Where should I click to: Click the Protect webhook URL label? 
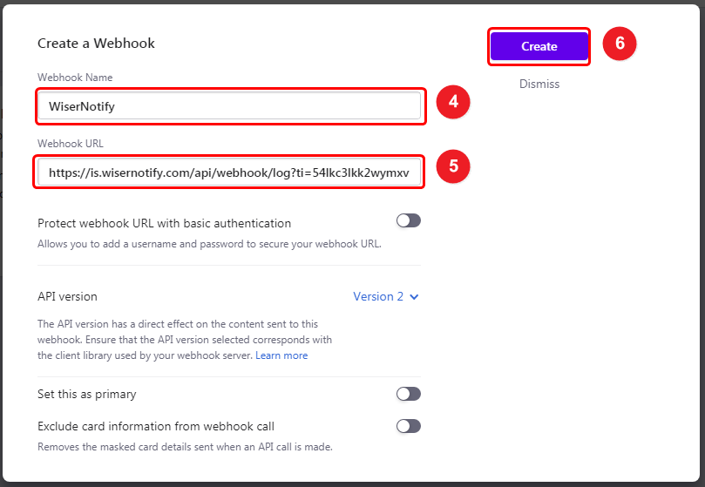point(164,223)
